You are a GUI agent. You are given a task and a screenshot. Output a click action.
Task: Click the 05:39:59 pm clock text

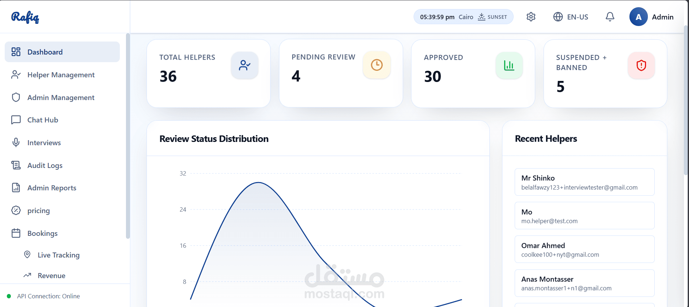(437, 17)
